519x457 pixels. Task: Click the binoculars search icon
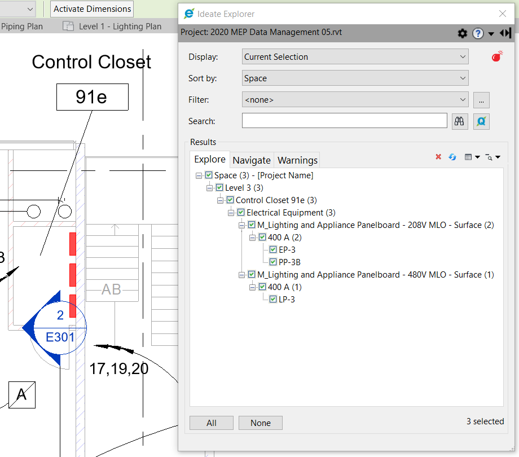point(460,121)
